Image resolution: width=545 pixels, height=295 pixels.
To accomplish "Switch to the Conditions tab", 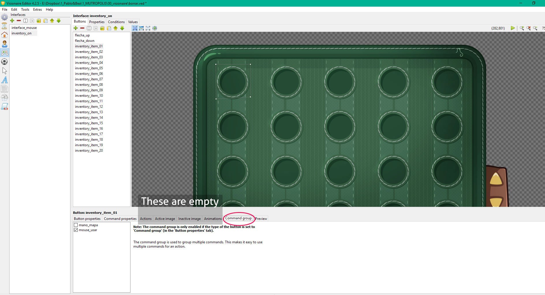I will pyautogui.click(x=116, y=22).
